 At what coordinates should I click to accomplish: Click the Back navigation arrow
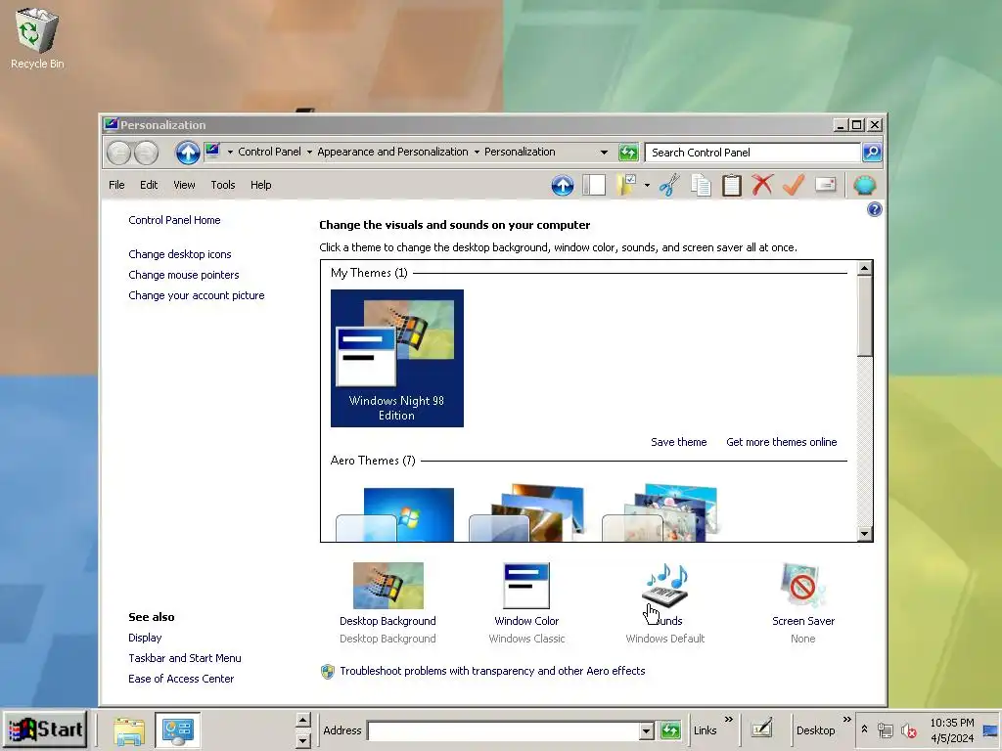click(118, 153)
